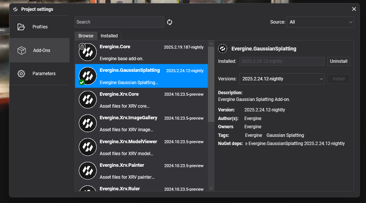Open the Profiles folder icon
Viewport: 366px width, 203px height.
(21, 27)
